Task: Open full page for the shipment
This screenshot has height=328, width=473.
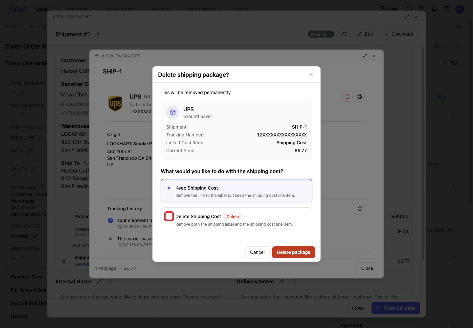Action: click(x=396, y=308)
